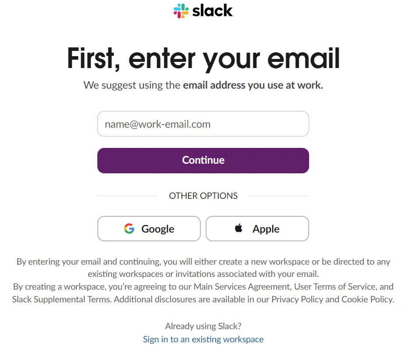The image size is (406, 348).
Task: Focus the name@work-email.com input field
Action: (203, 124)
